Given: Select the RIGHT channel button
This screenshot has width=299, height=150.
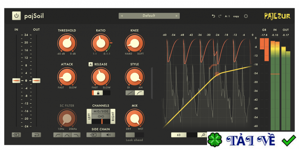Looking at the screenshot, I should click(113, 116).
